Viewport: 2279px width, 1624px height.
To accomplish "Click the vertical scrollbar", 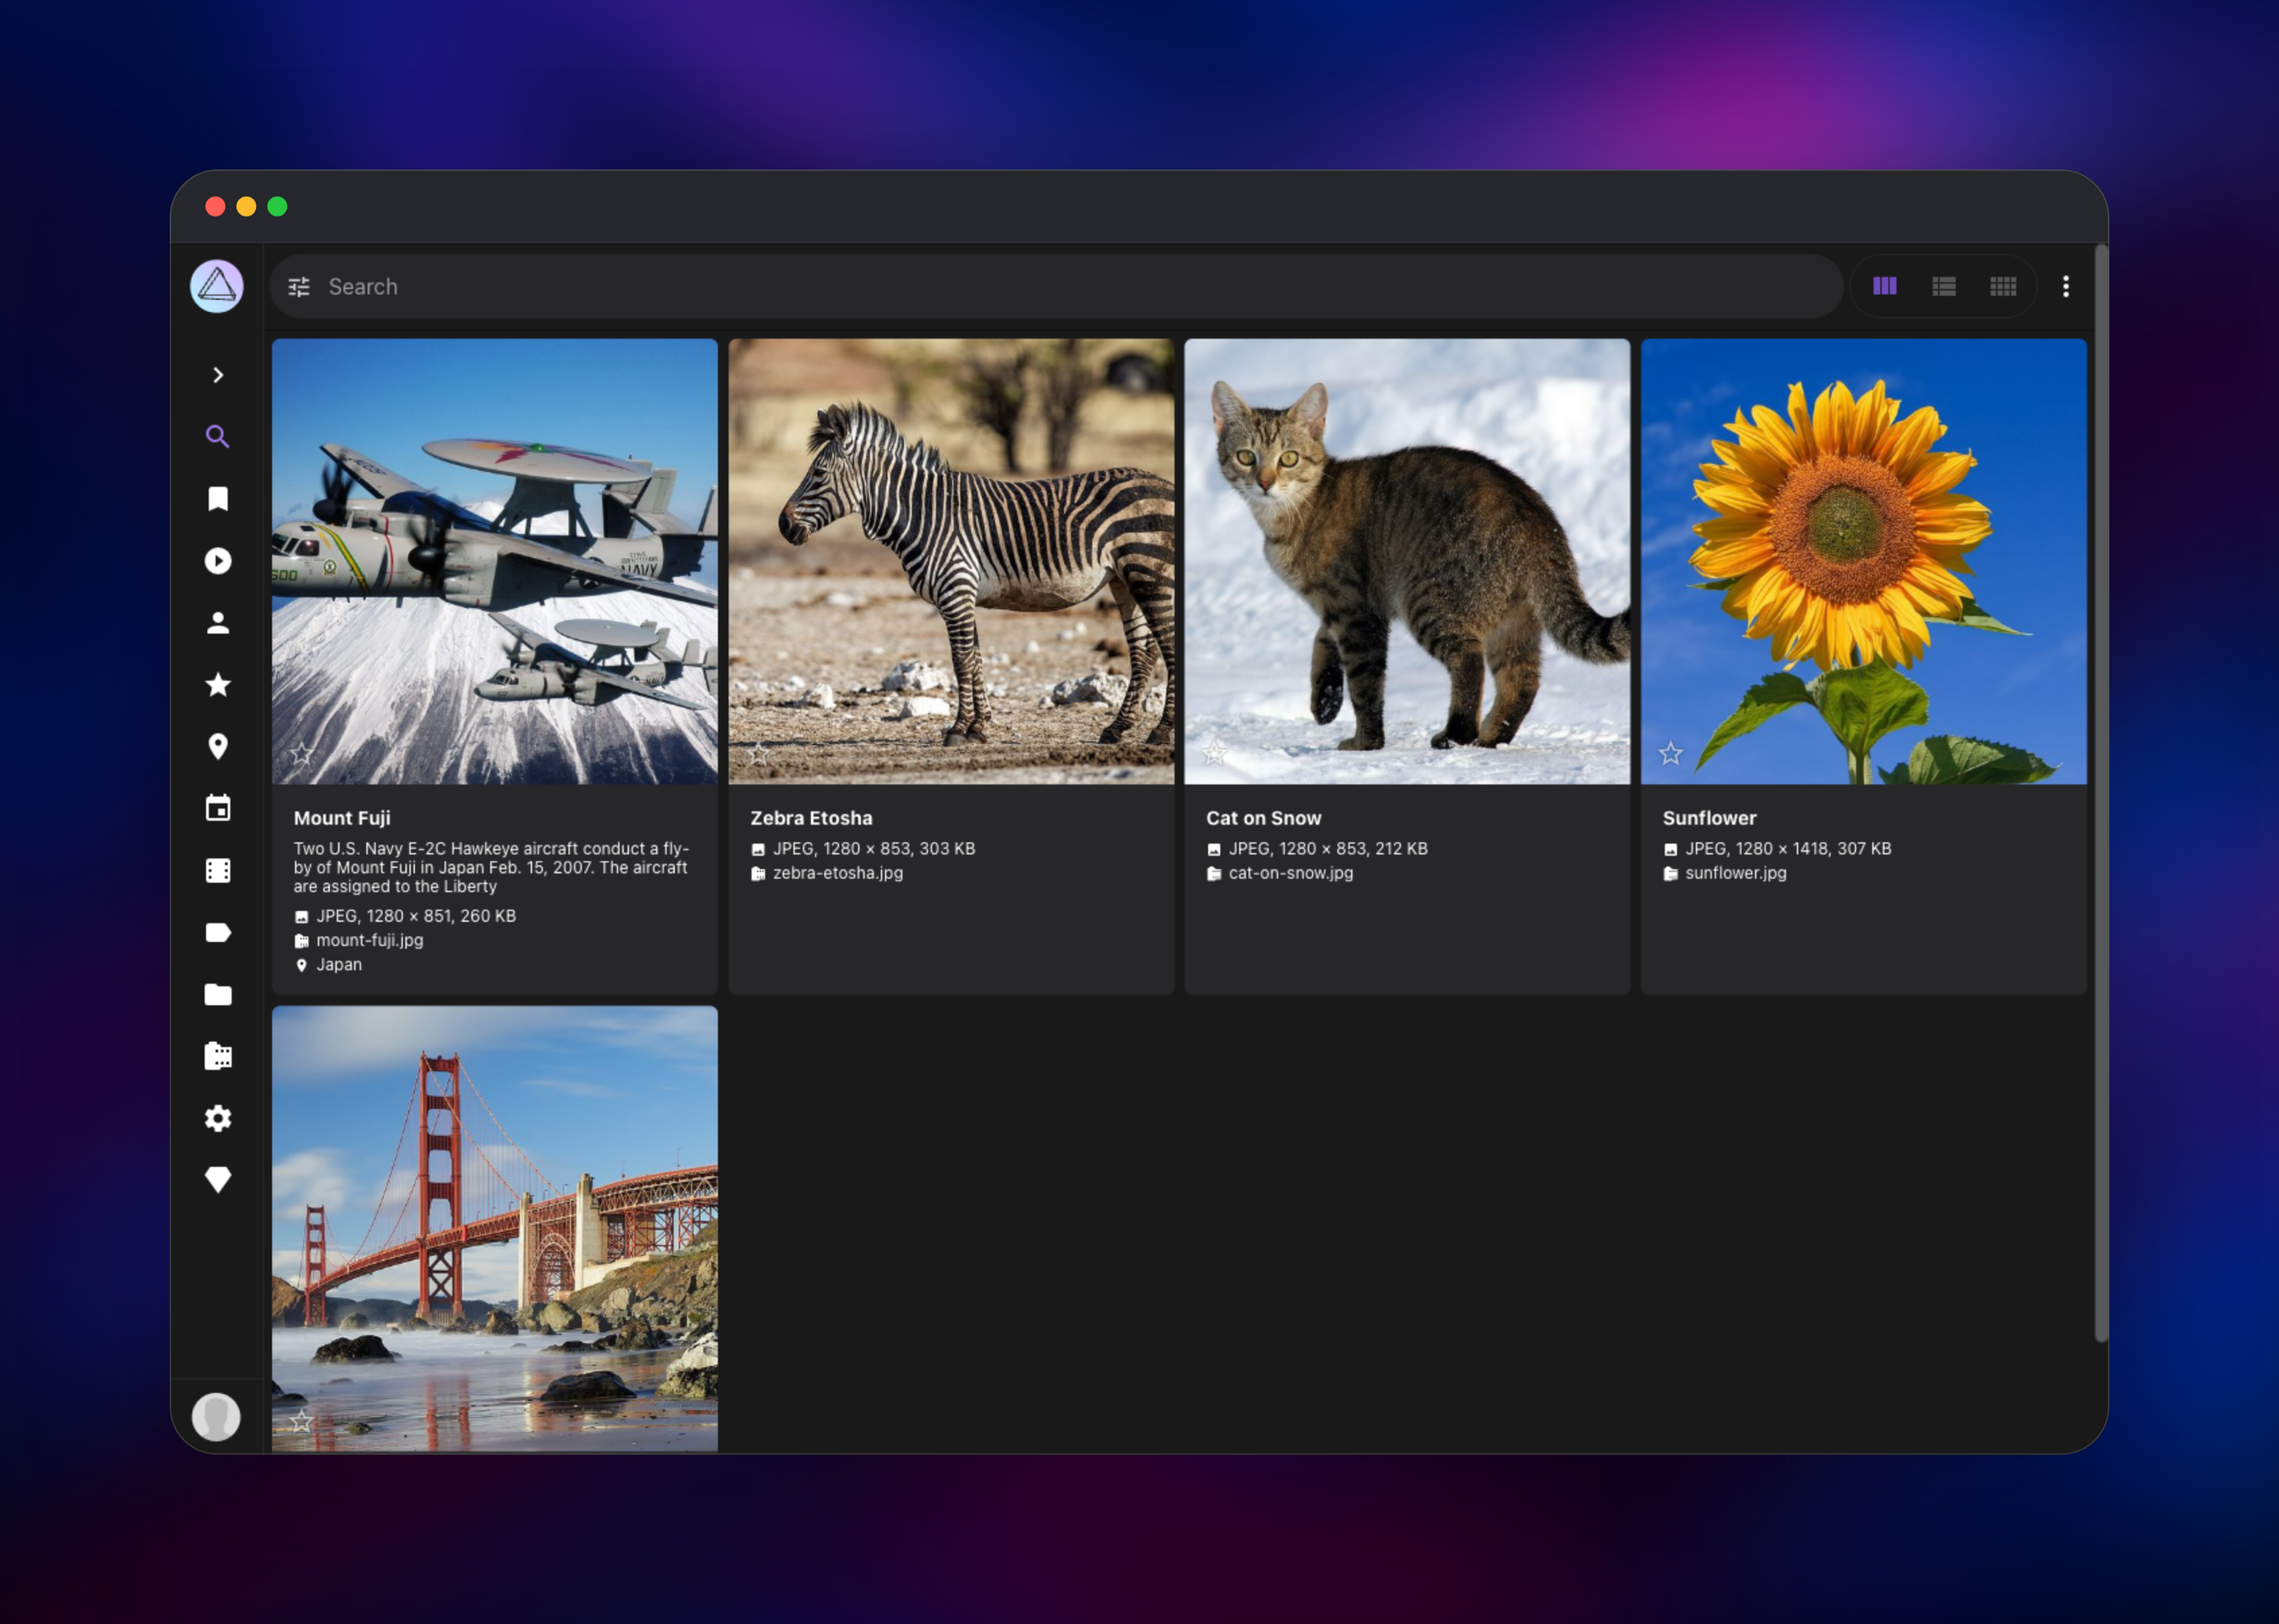I will [x=2101, y=792].
